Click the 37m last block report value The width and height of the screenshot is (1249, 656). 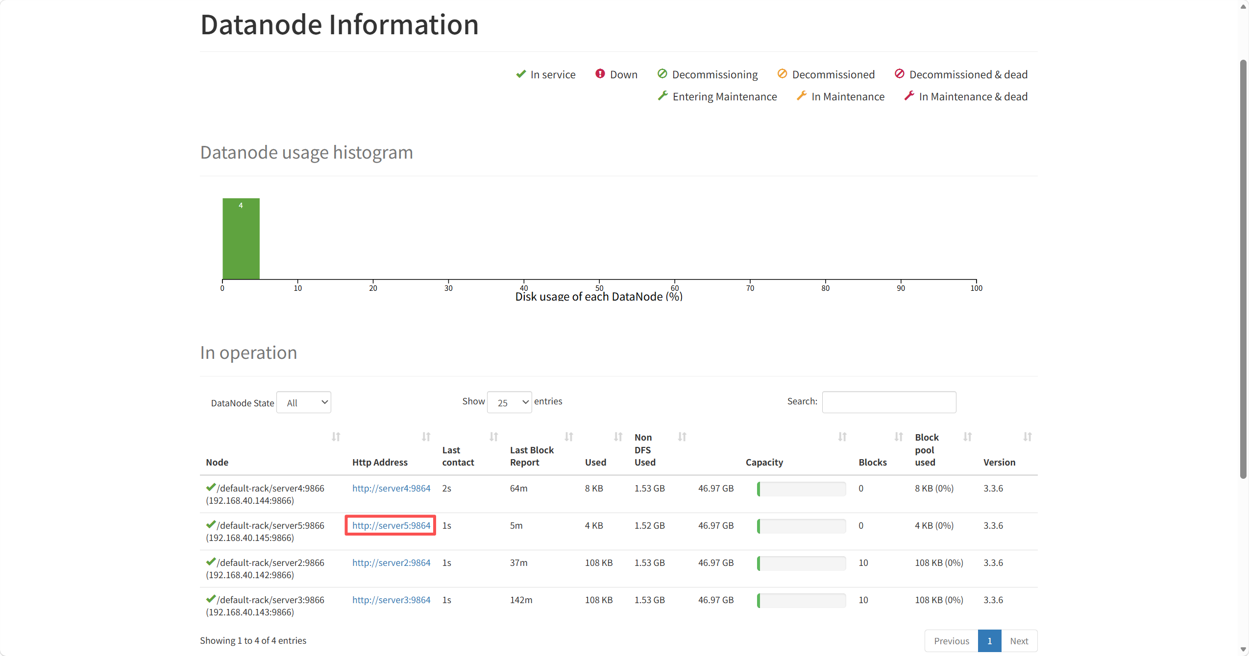click(x=518, y=562)
